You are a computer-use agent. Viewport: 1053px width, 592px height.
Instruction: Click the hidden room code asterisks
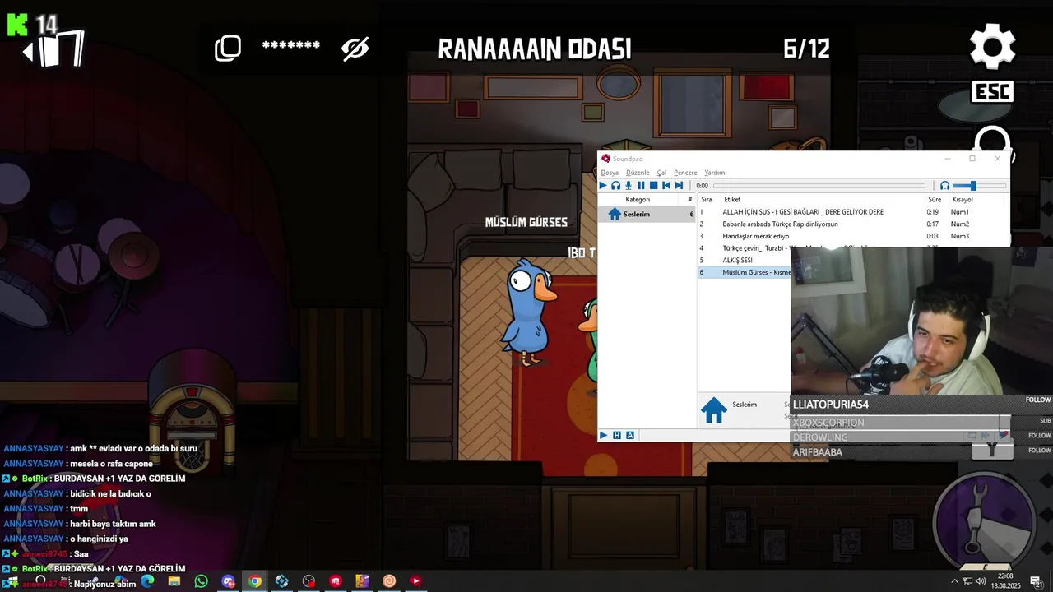pos(290,45)
